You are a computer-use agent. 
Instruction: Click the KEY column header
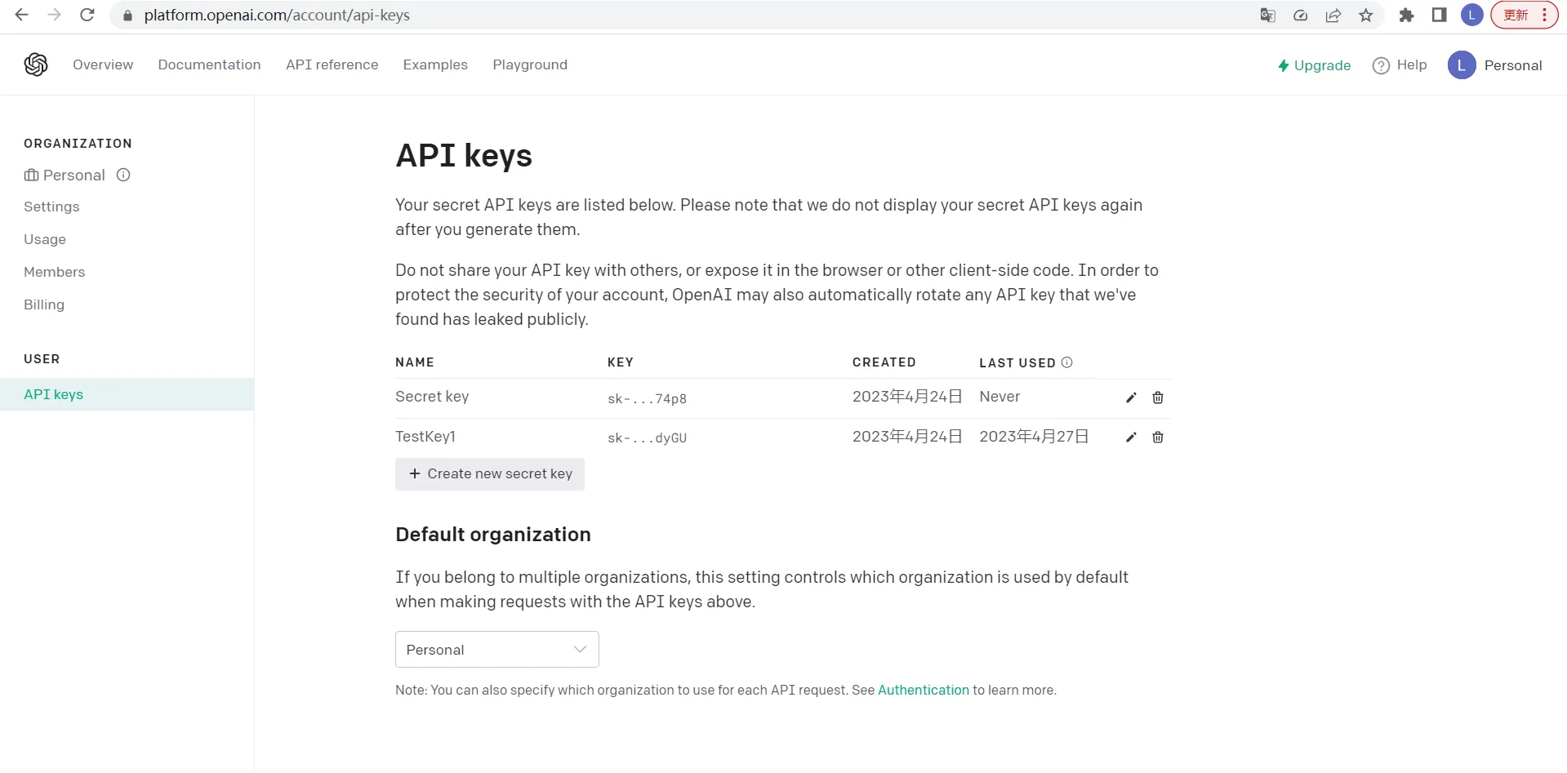[x=621, y=362]
